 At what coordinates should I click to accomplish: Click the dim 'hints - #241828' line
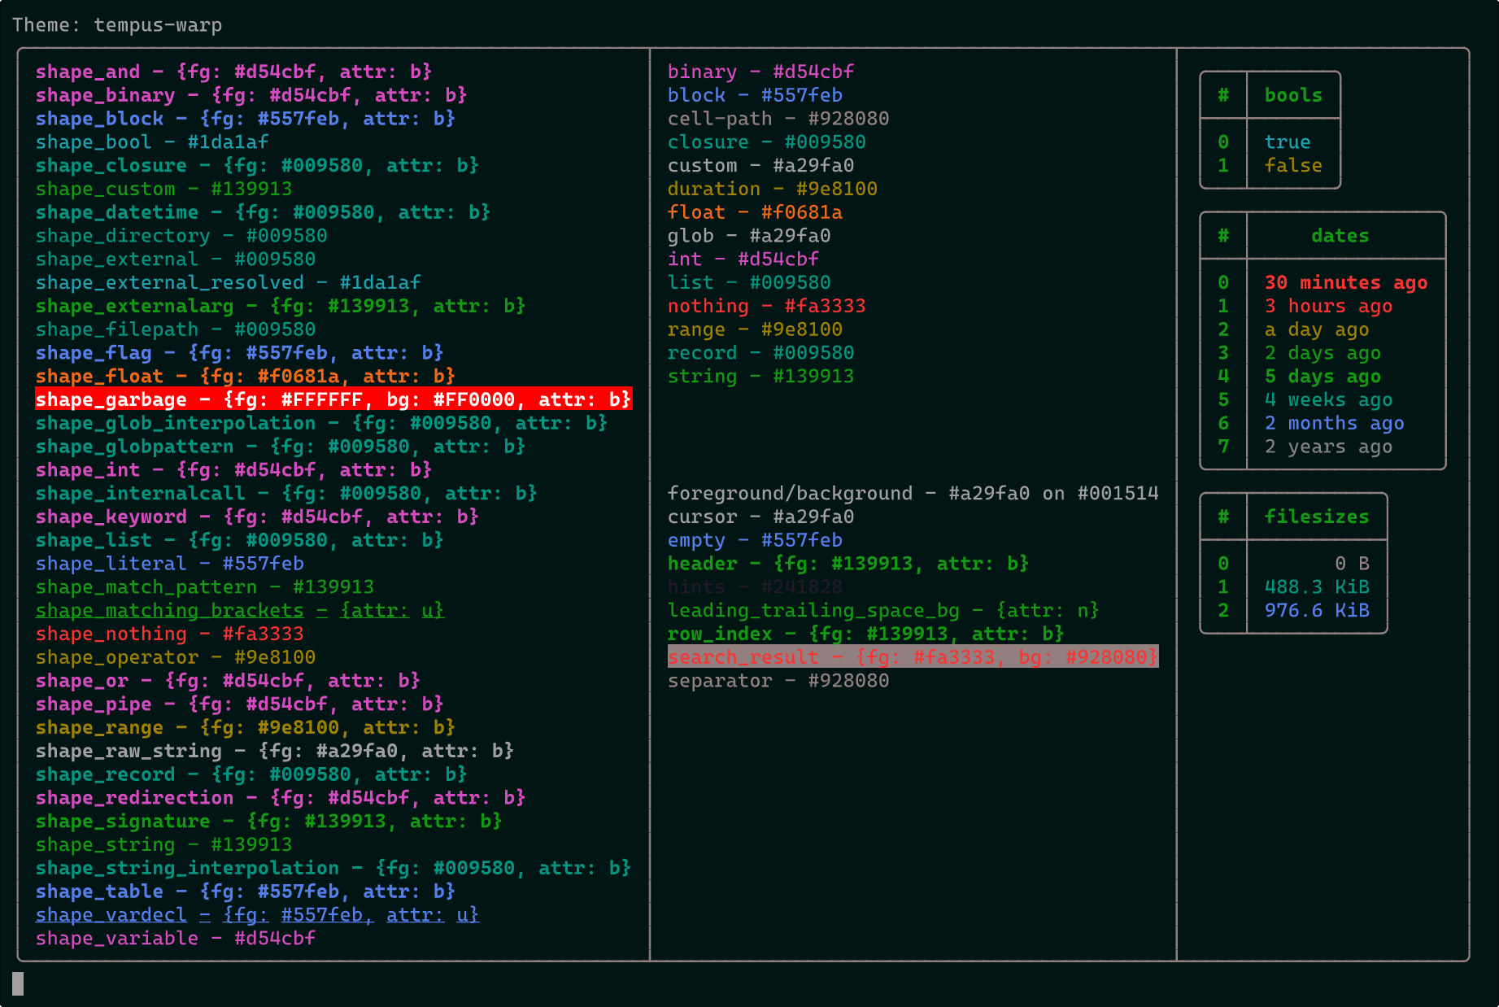(755, 587)
